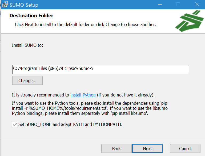The image size is (205, 156).
Task: Click the text mentioning 'pip install libsumo'
Action: point(90,108)
